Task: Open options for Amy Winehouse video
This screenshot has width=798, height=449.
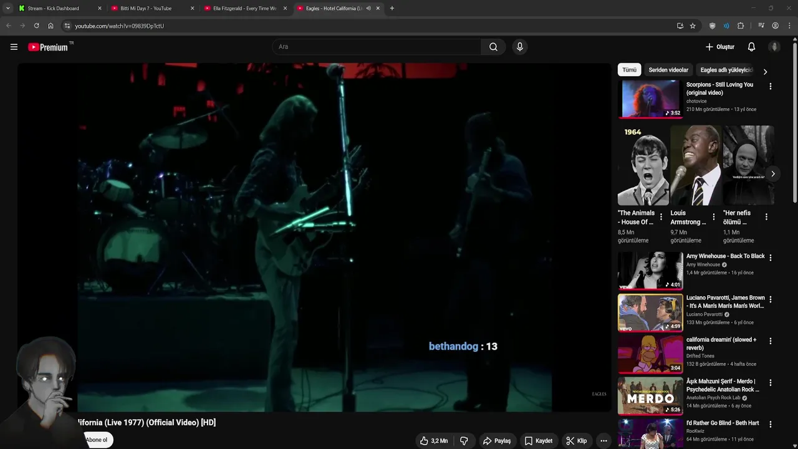Action: coord(770,258)
